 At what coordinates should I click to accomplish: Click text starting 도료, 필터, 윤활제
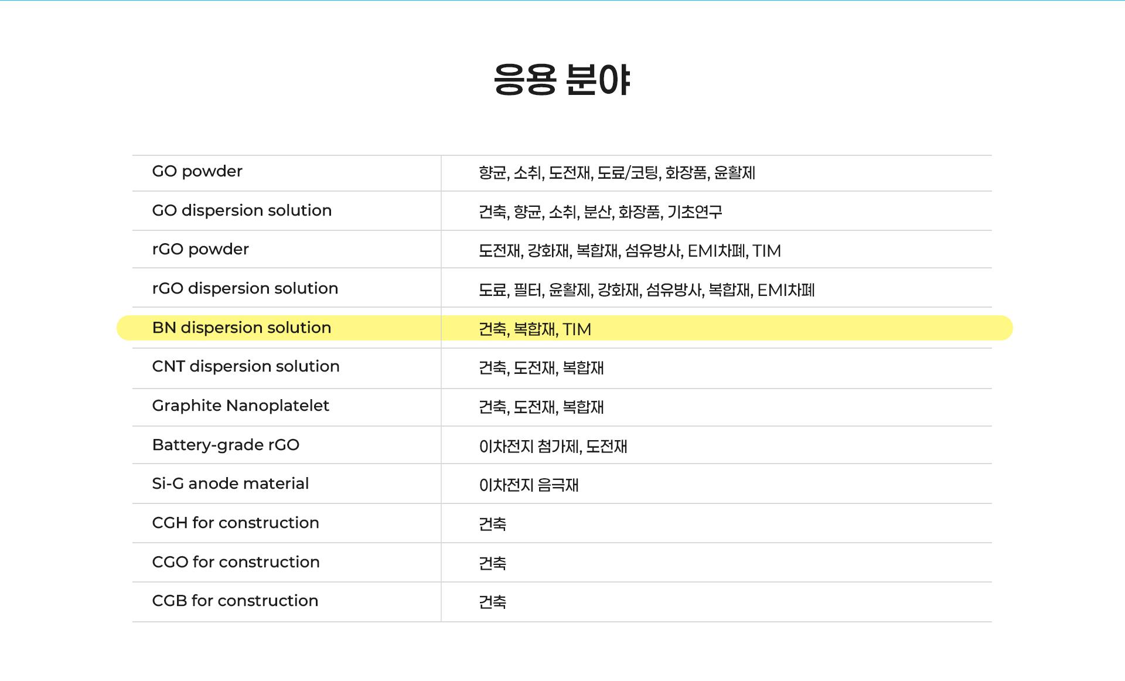(647, 290)
